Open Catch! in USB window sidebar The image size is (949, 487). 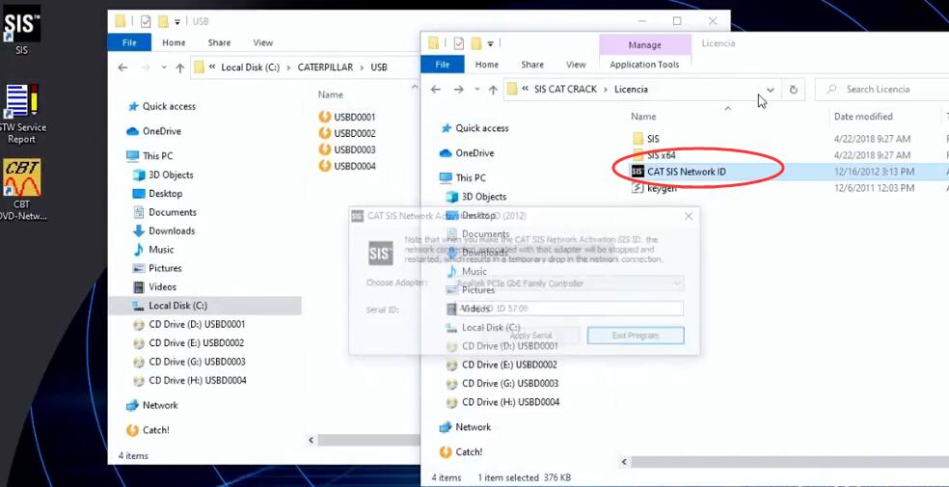click(x=149, y=430)
